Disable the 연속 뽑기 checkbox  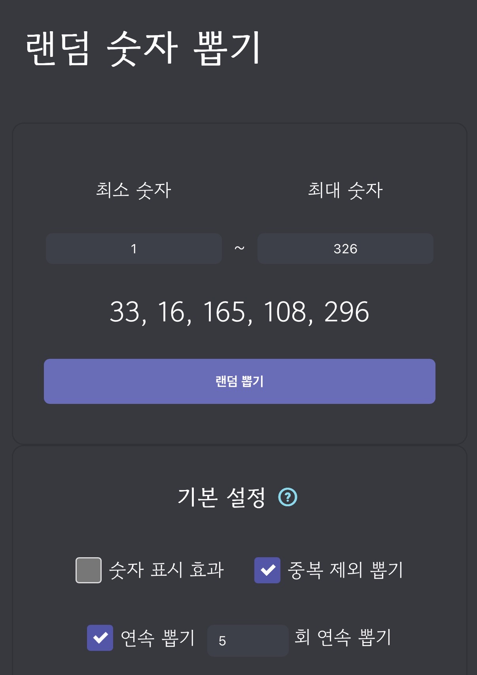tap(100, 637)
